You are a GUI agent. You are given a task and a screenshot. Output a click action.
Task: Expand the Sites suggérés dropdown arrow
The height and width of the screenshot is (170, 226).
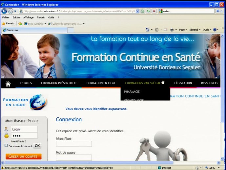(45, 24)
